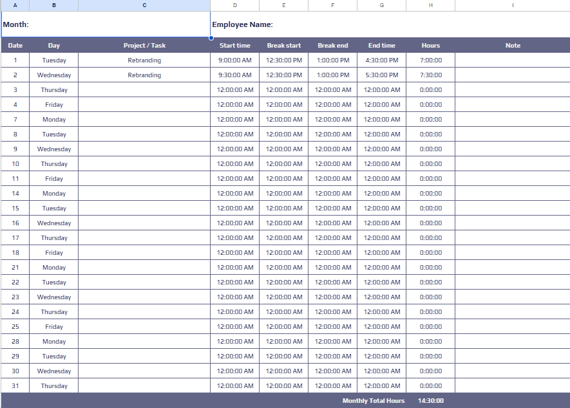
Task: Select the Friday cell for date 25
Action: point(54,327)
